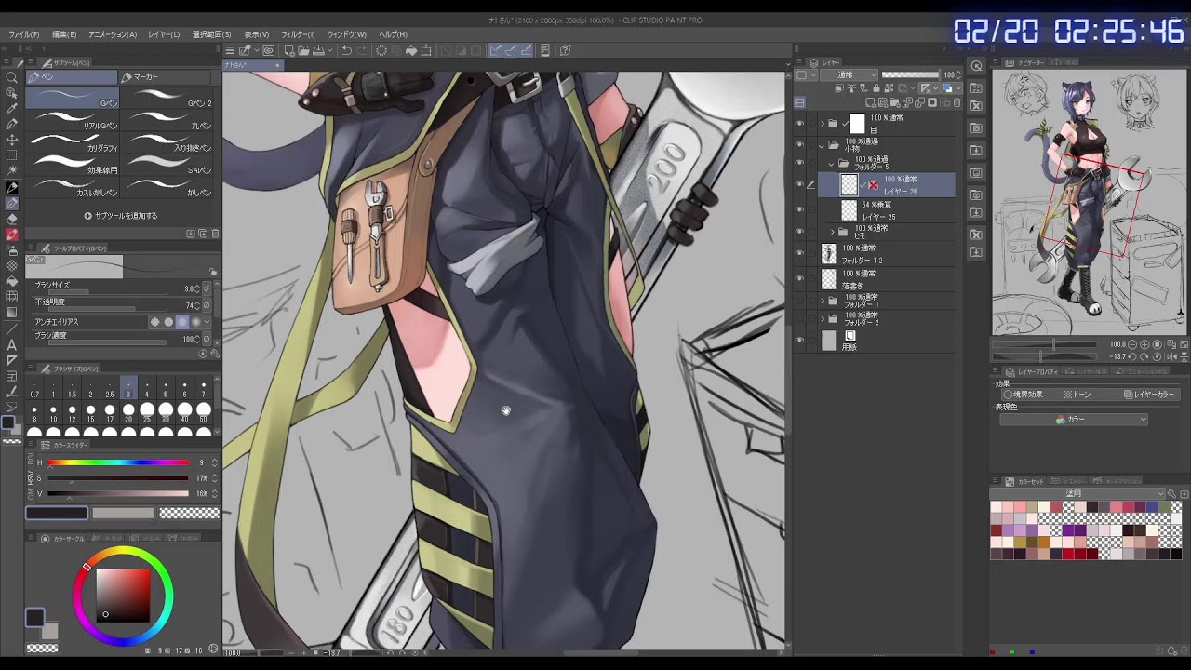Expand the 目 folder layer

[822, 123]
